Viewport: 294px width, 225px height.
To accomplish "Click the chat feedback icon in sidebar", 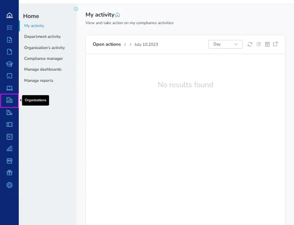I will pyautogui.click(x=9, y=76).
